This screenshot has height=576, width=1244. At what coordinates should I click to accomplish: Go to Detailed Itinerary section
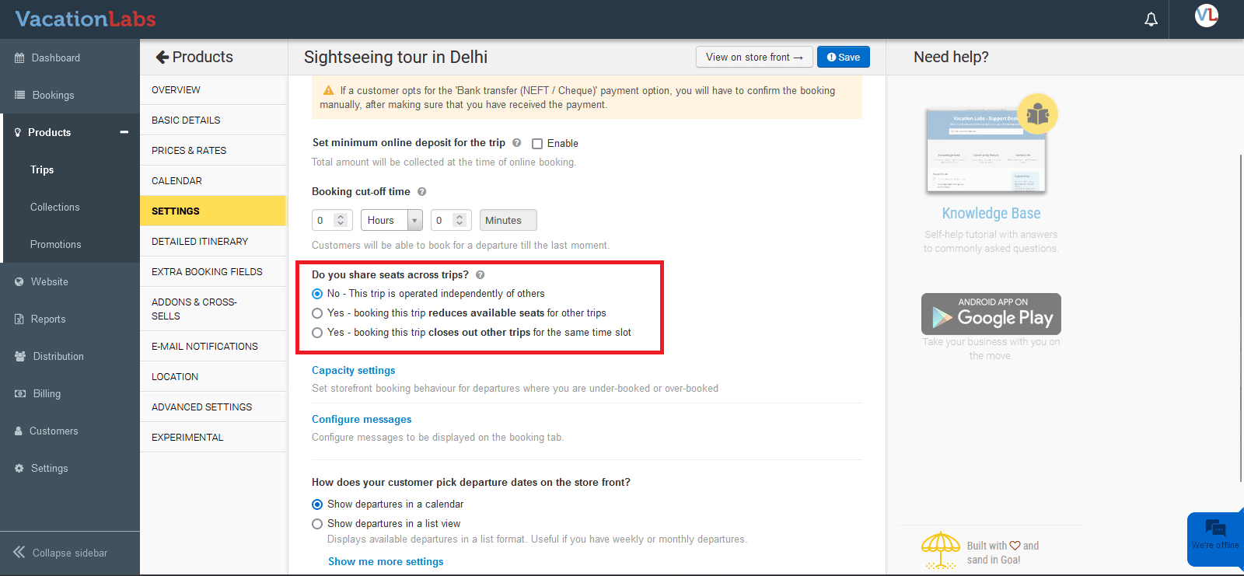tap(200, 242)
